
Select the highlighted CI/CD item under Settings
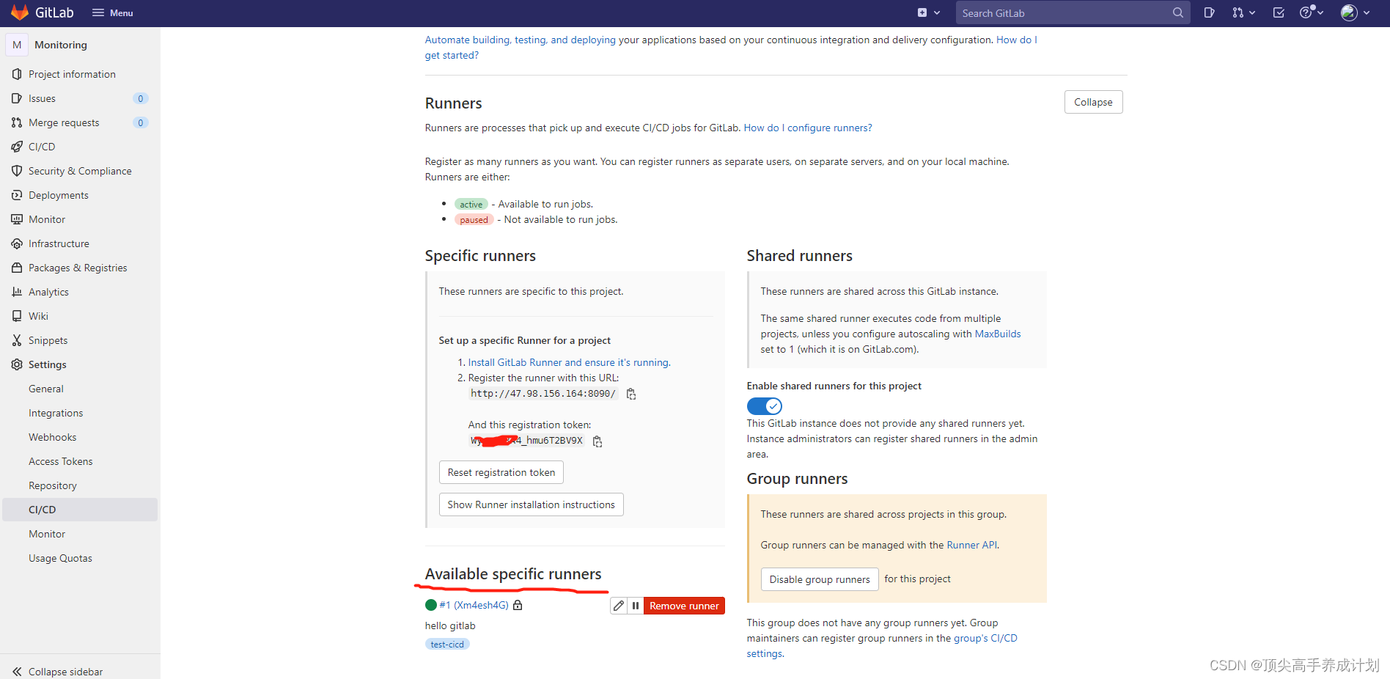tap(80, 510)
